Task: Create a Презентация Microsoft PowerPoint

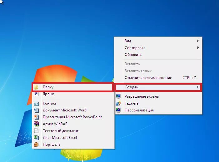Action: coord(73,117)
